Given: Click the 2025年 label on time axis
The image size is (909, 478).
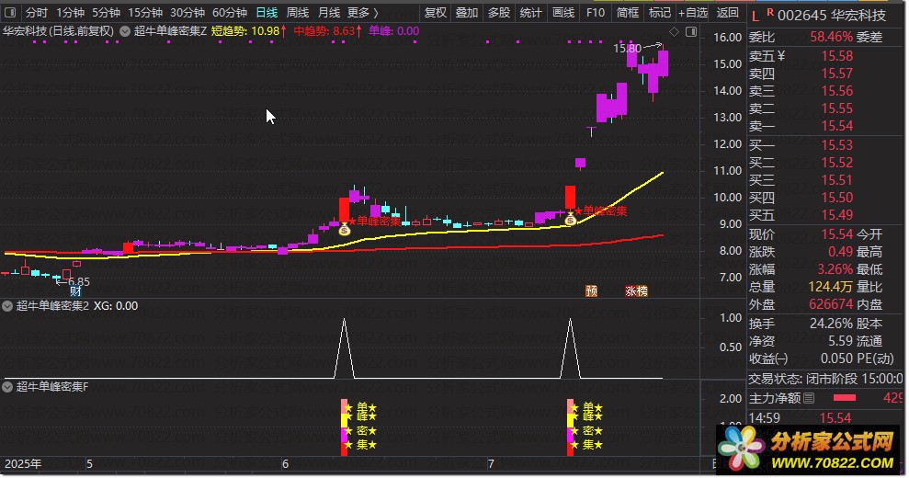Looking at the screenshot, I should click(x=23, y=464).
